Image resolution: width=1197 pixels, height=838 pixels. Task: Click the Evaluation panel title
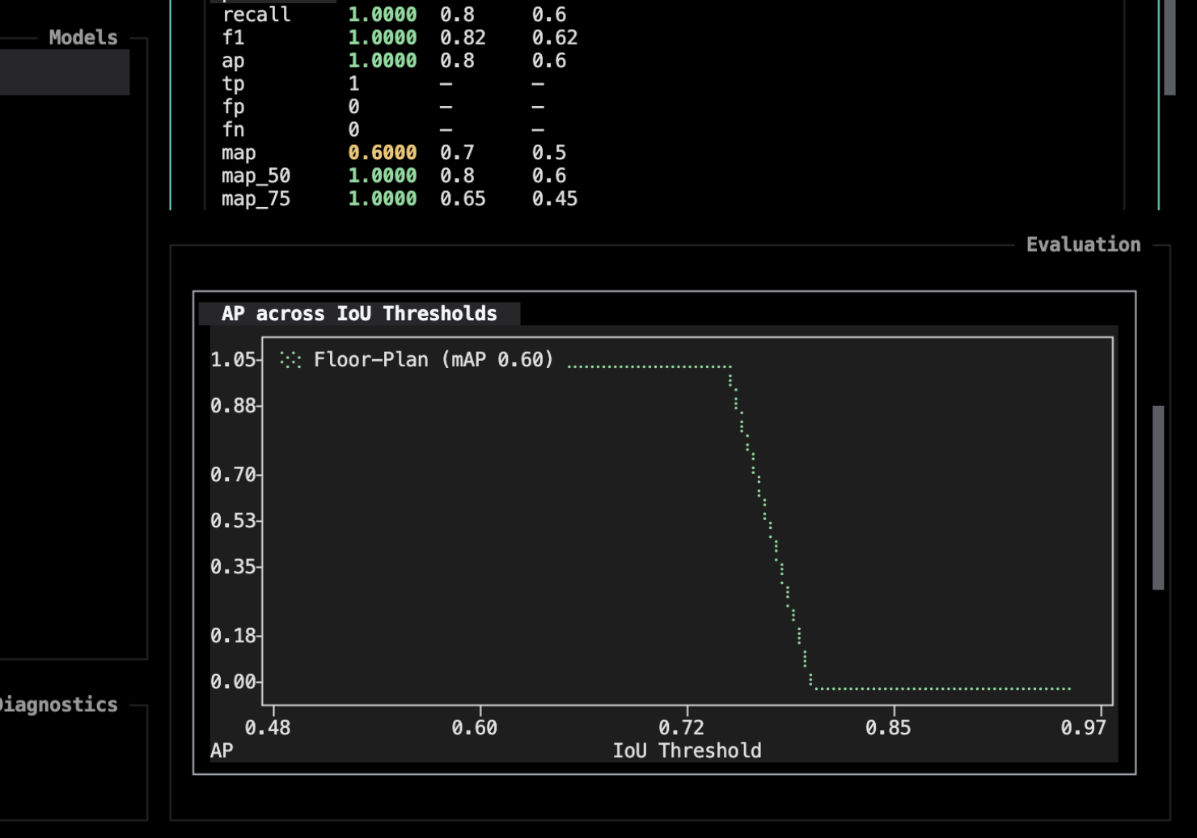(1083, 244)
